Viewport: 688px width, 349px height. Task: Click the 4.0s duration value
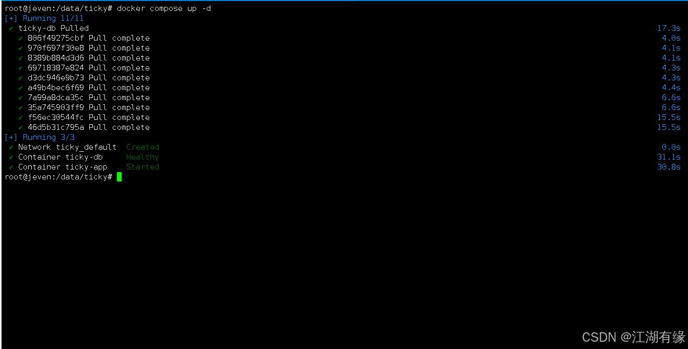671,38
